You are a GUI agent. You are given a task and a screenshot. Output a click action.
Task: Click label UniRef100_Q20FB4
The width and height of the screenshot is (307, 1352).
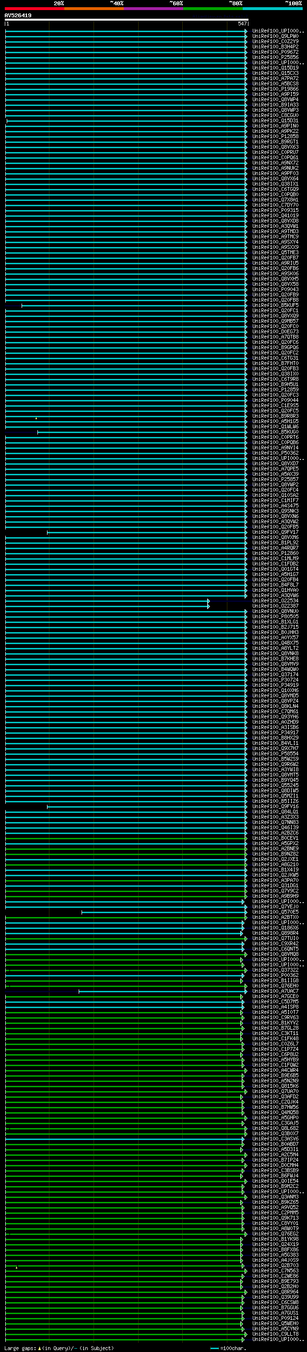point(275,579)
